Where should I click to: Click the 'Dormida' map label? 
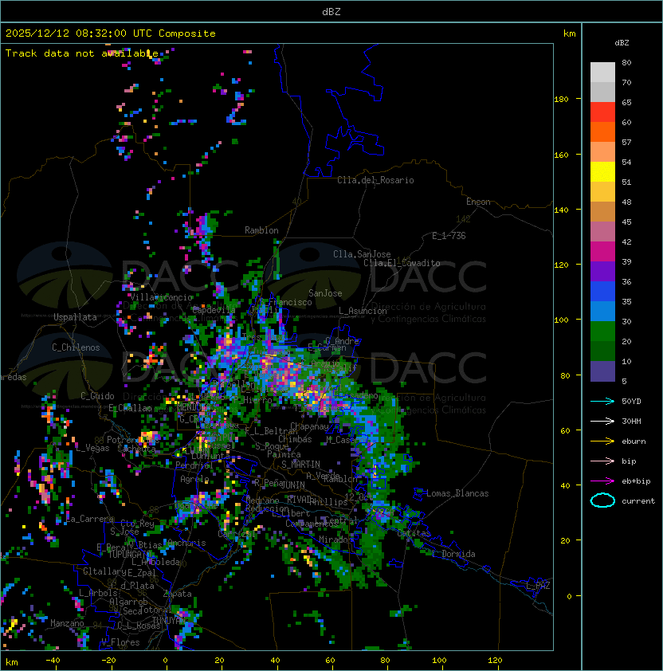(458, 554)
